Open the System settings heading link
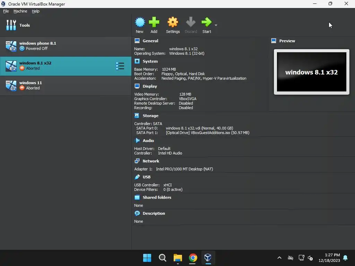The height and width of the screenshot is (266, 355). (x=150, y=61)
